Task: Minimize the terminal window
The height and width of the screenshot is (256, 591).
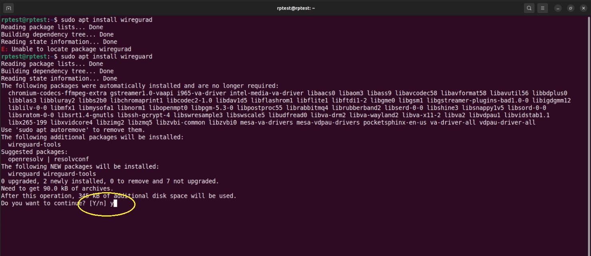Action: (558, 8)
